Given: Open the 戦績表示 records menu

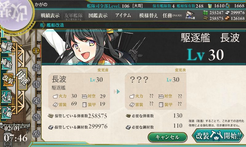Looking at the screenshot, I should (x=50, y=15).
